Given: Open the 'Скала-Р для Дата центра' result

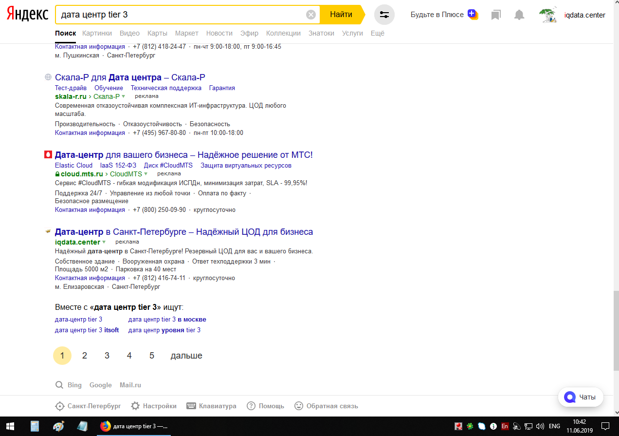Looking at the screenshot, I should pos(130,77).
